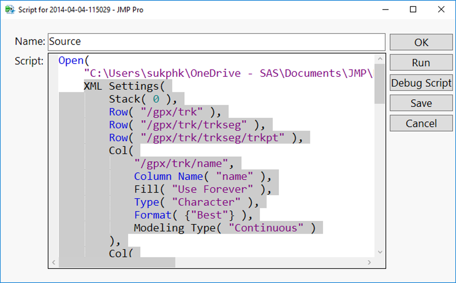Click the vertical scrollbar down arrow
Viewport: 456px width, 283px height.
[x=380, y=252]
